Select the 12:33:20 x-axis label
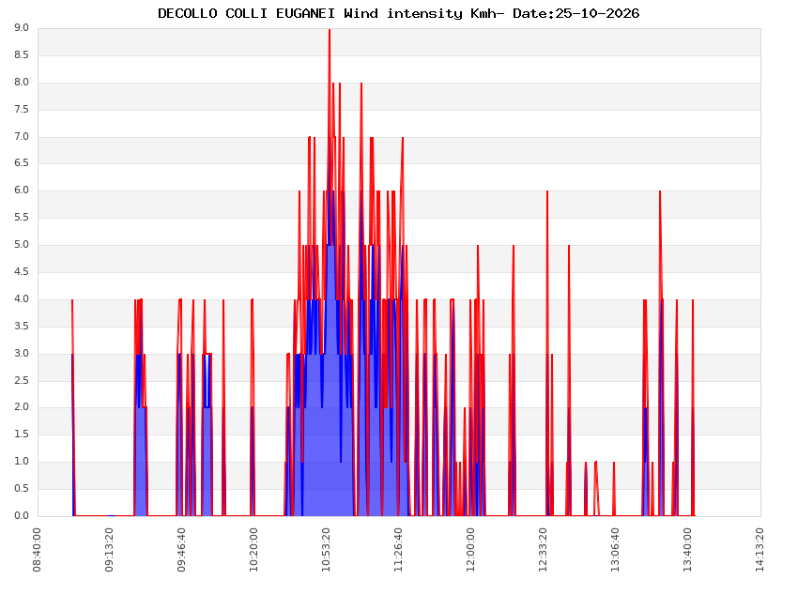798x610 pixels. pos(543,550)
